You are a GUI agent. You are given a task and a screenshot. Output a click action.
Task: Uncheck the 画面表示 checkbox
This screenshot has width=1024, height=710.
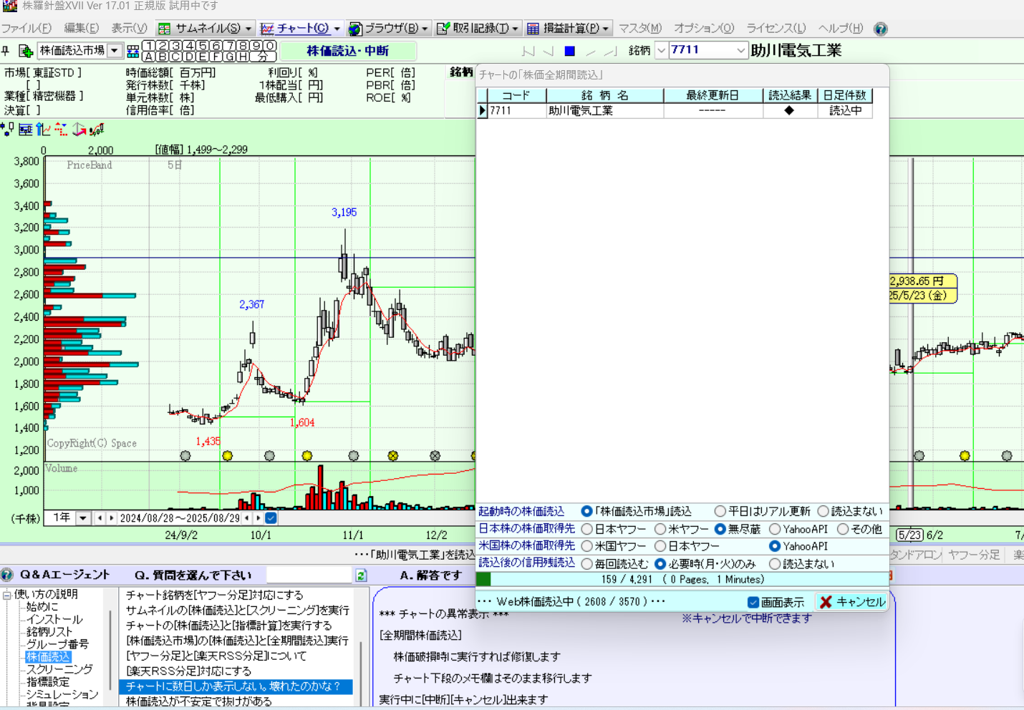pos(753,603)
